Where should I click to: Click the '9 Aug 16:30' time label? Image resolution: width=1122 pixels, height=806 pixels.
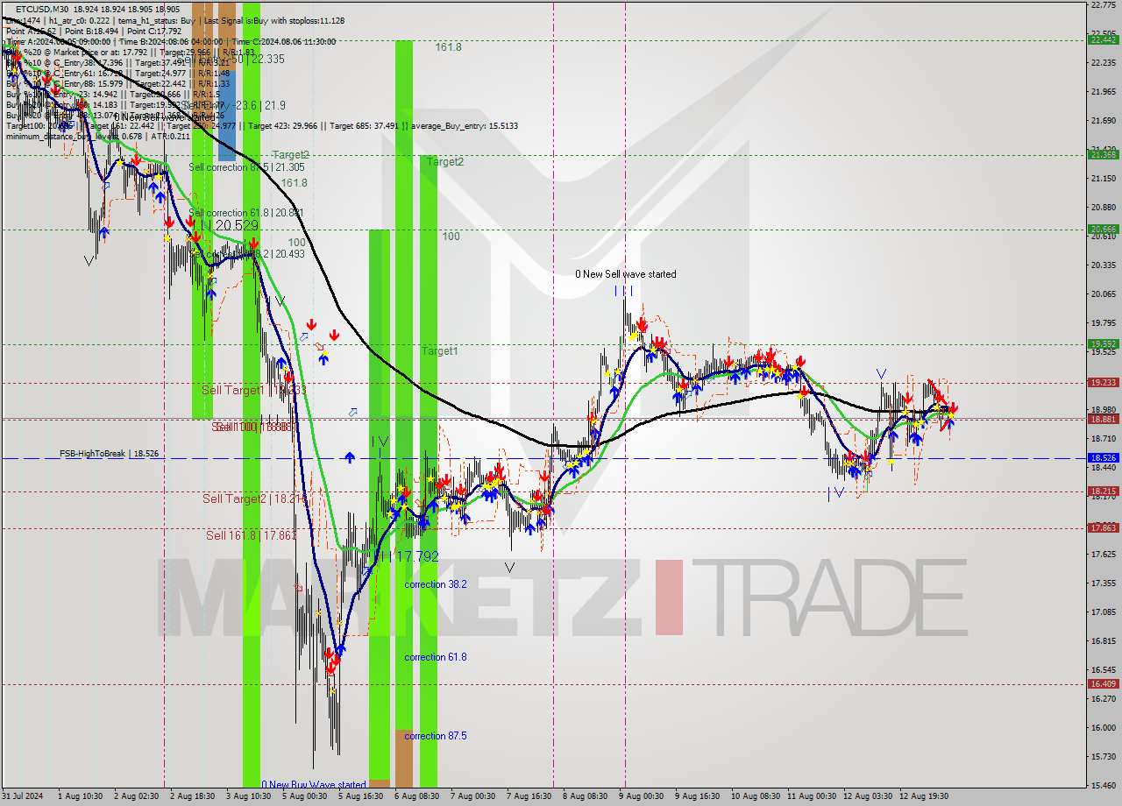(x=697, y=796)
